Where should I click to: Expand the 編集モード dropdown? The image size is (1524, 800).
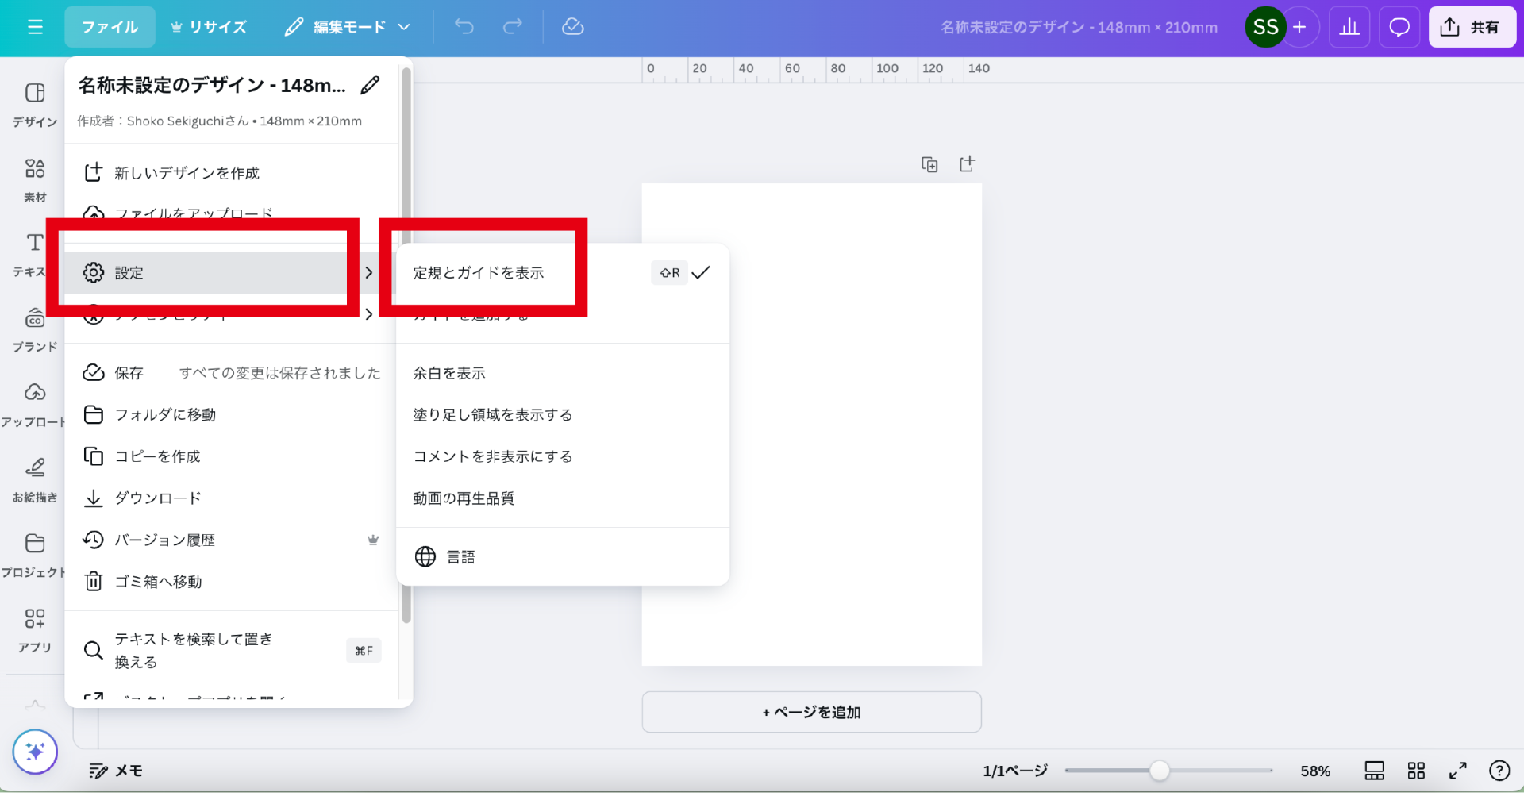(x=348, y=27)
